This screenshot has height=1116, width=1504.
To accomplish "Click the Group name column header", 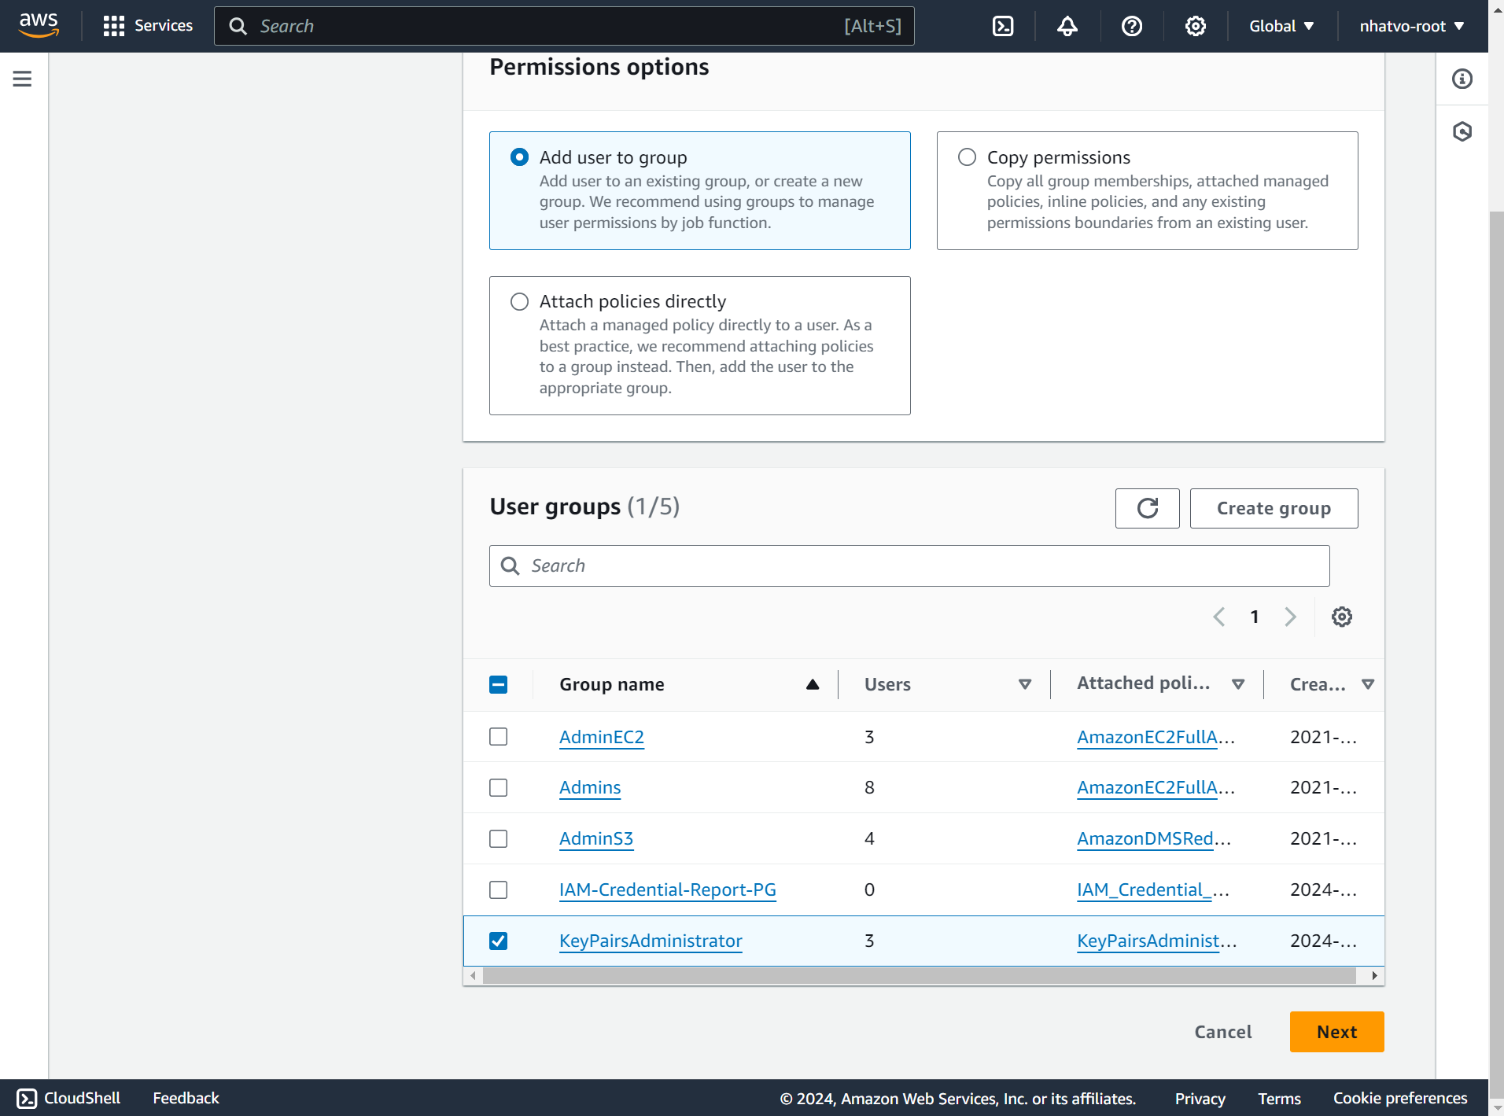I will tap(611, 684).
